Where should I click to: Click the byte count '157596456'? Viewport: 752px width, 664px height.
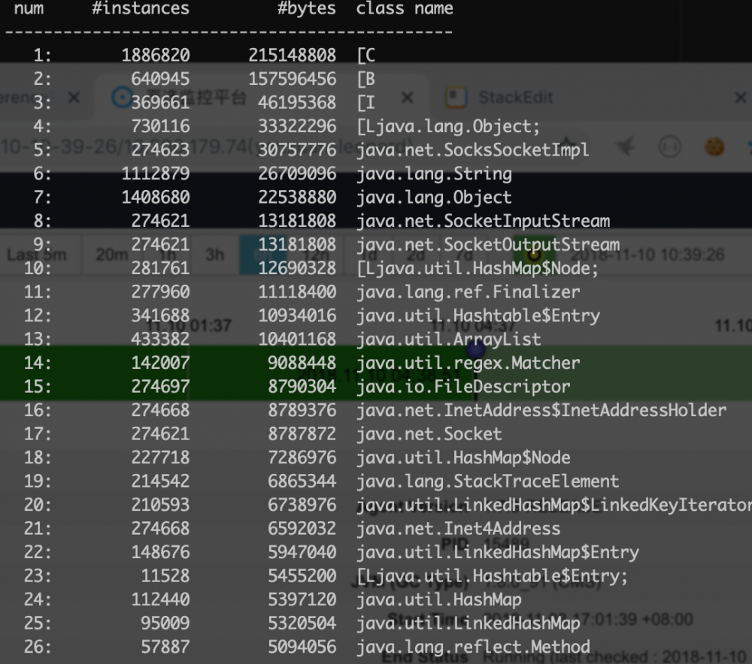(x=292, y=79)
